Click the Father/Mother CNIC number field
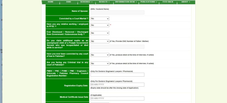 117,47
